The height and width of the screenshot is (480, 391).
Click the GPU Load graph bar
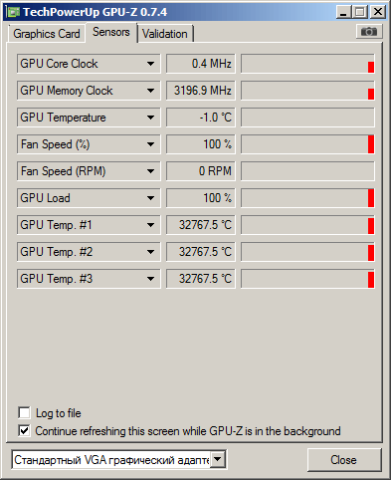(x=307, y=198)
